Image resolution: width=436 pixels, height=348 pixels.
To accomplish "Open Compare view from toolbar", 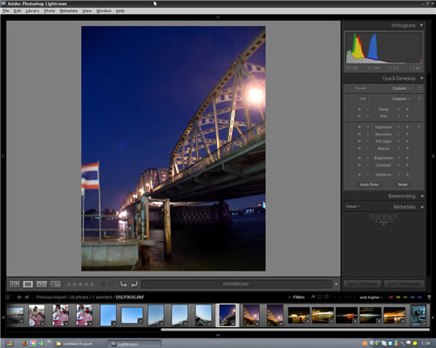I will point(42,284).
